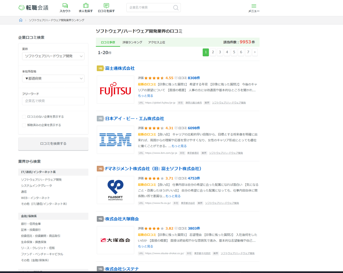The height and width of the screenshot is (273, 343).
Task: Click the 3位 rank badge
Action: pyautogui.click(x=100, y=169)
